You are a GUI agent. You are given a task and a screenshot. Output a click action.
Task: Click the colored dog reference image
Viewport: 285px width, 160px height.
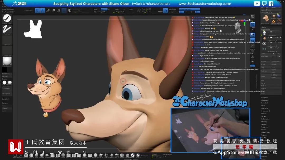46,87
